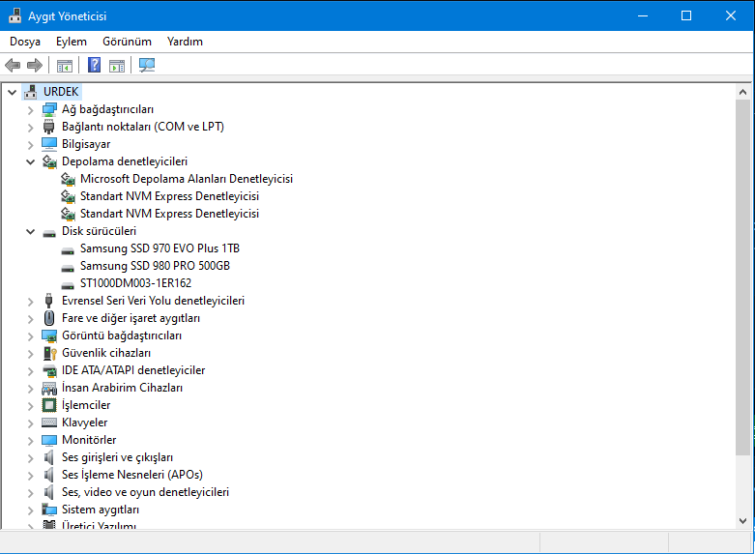
Task: Click the İnsan Arabirim Cihazları icon
Action: coord(49,389)
